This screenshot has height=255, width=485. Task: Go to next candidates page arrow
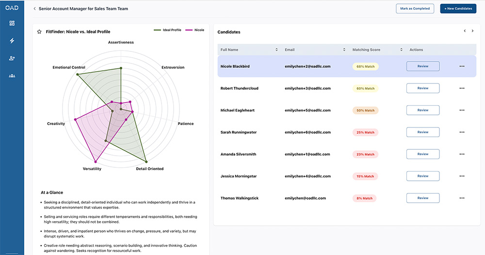472,31
